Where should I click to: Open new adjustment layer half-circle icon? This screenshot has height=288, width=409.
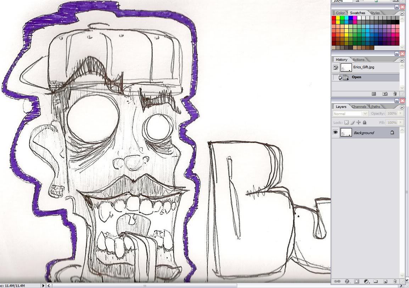click(366, 281)
